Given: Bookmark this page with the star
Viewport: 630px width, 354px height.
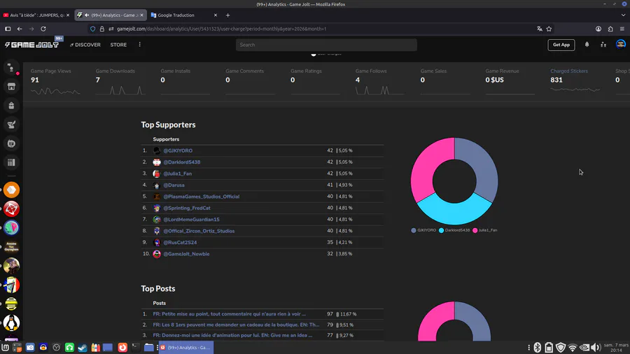Looking at the screenshot, I should 549,29.
